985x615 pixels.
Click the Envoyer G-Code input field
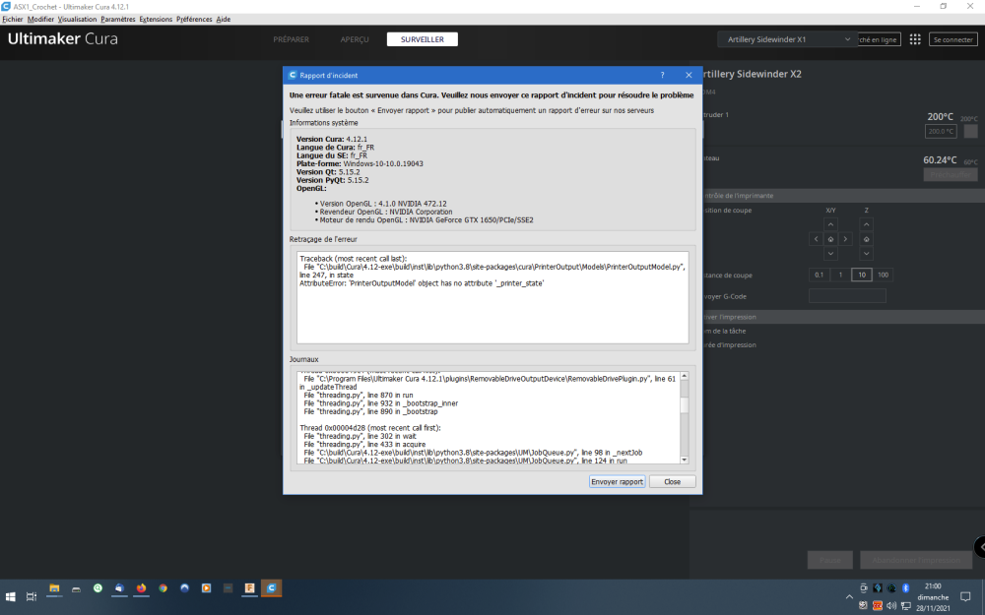[847, 296]
